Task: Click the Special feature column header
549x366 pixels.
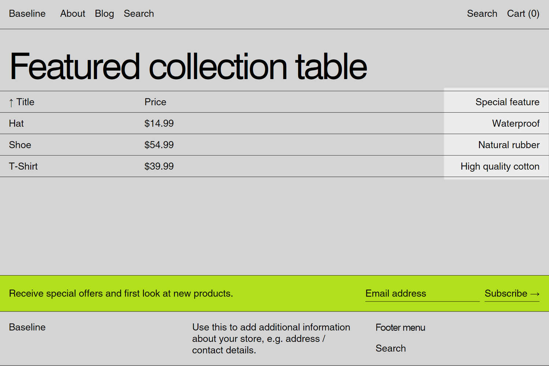Action: point(507,102)
